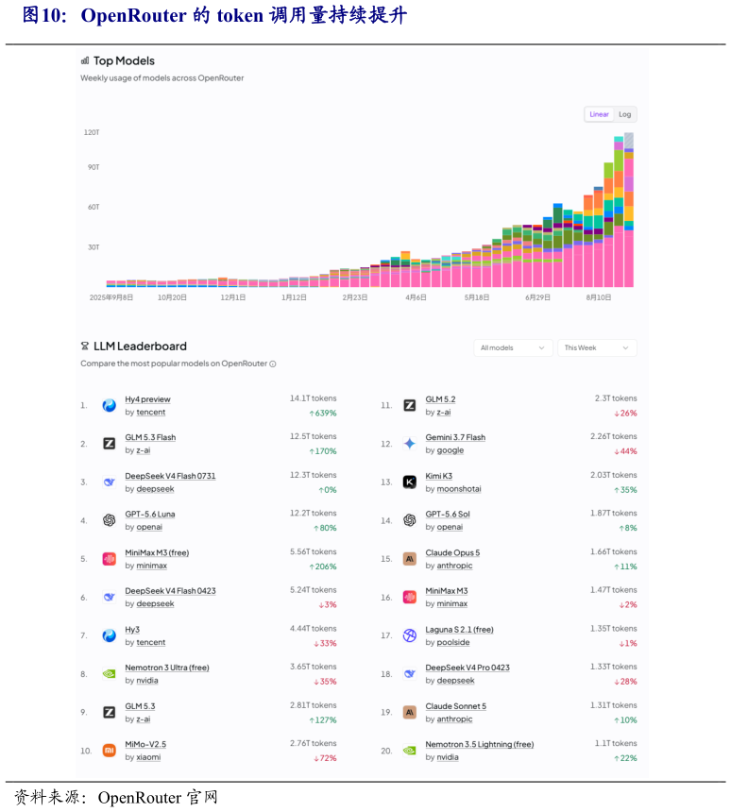Open the poolside provider link
Viewport: 731px width, 812px height.
[x=453, y=643]
